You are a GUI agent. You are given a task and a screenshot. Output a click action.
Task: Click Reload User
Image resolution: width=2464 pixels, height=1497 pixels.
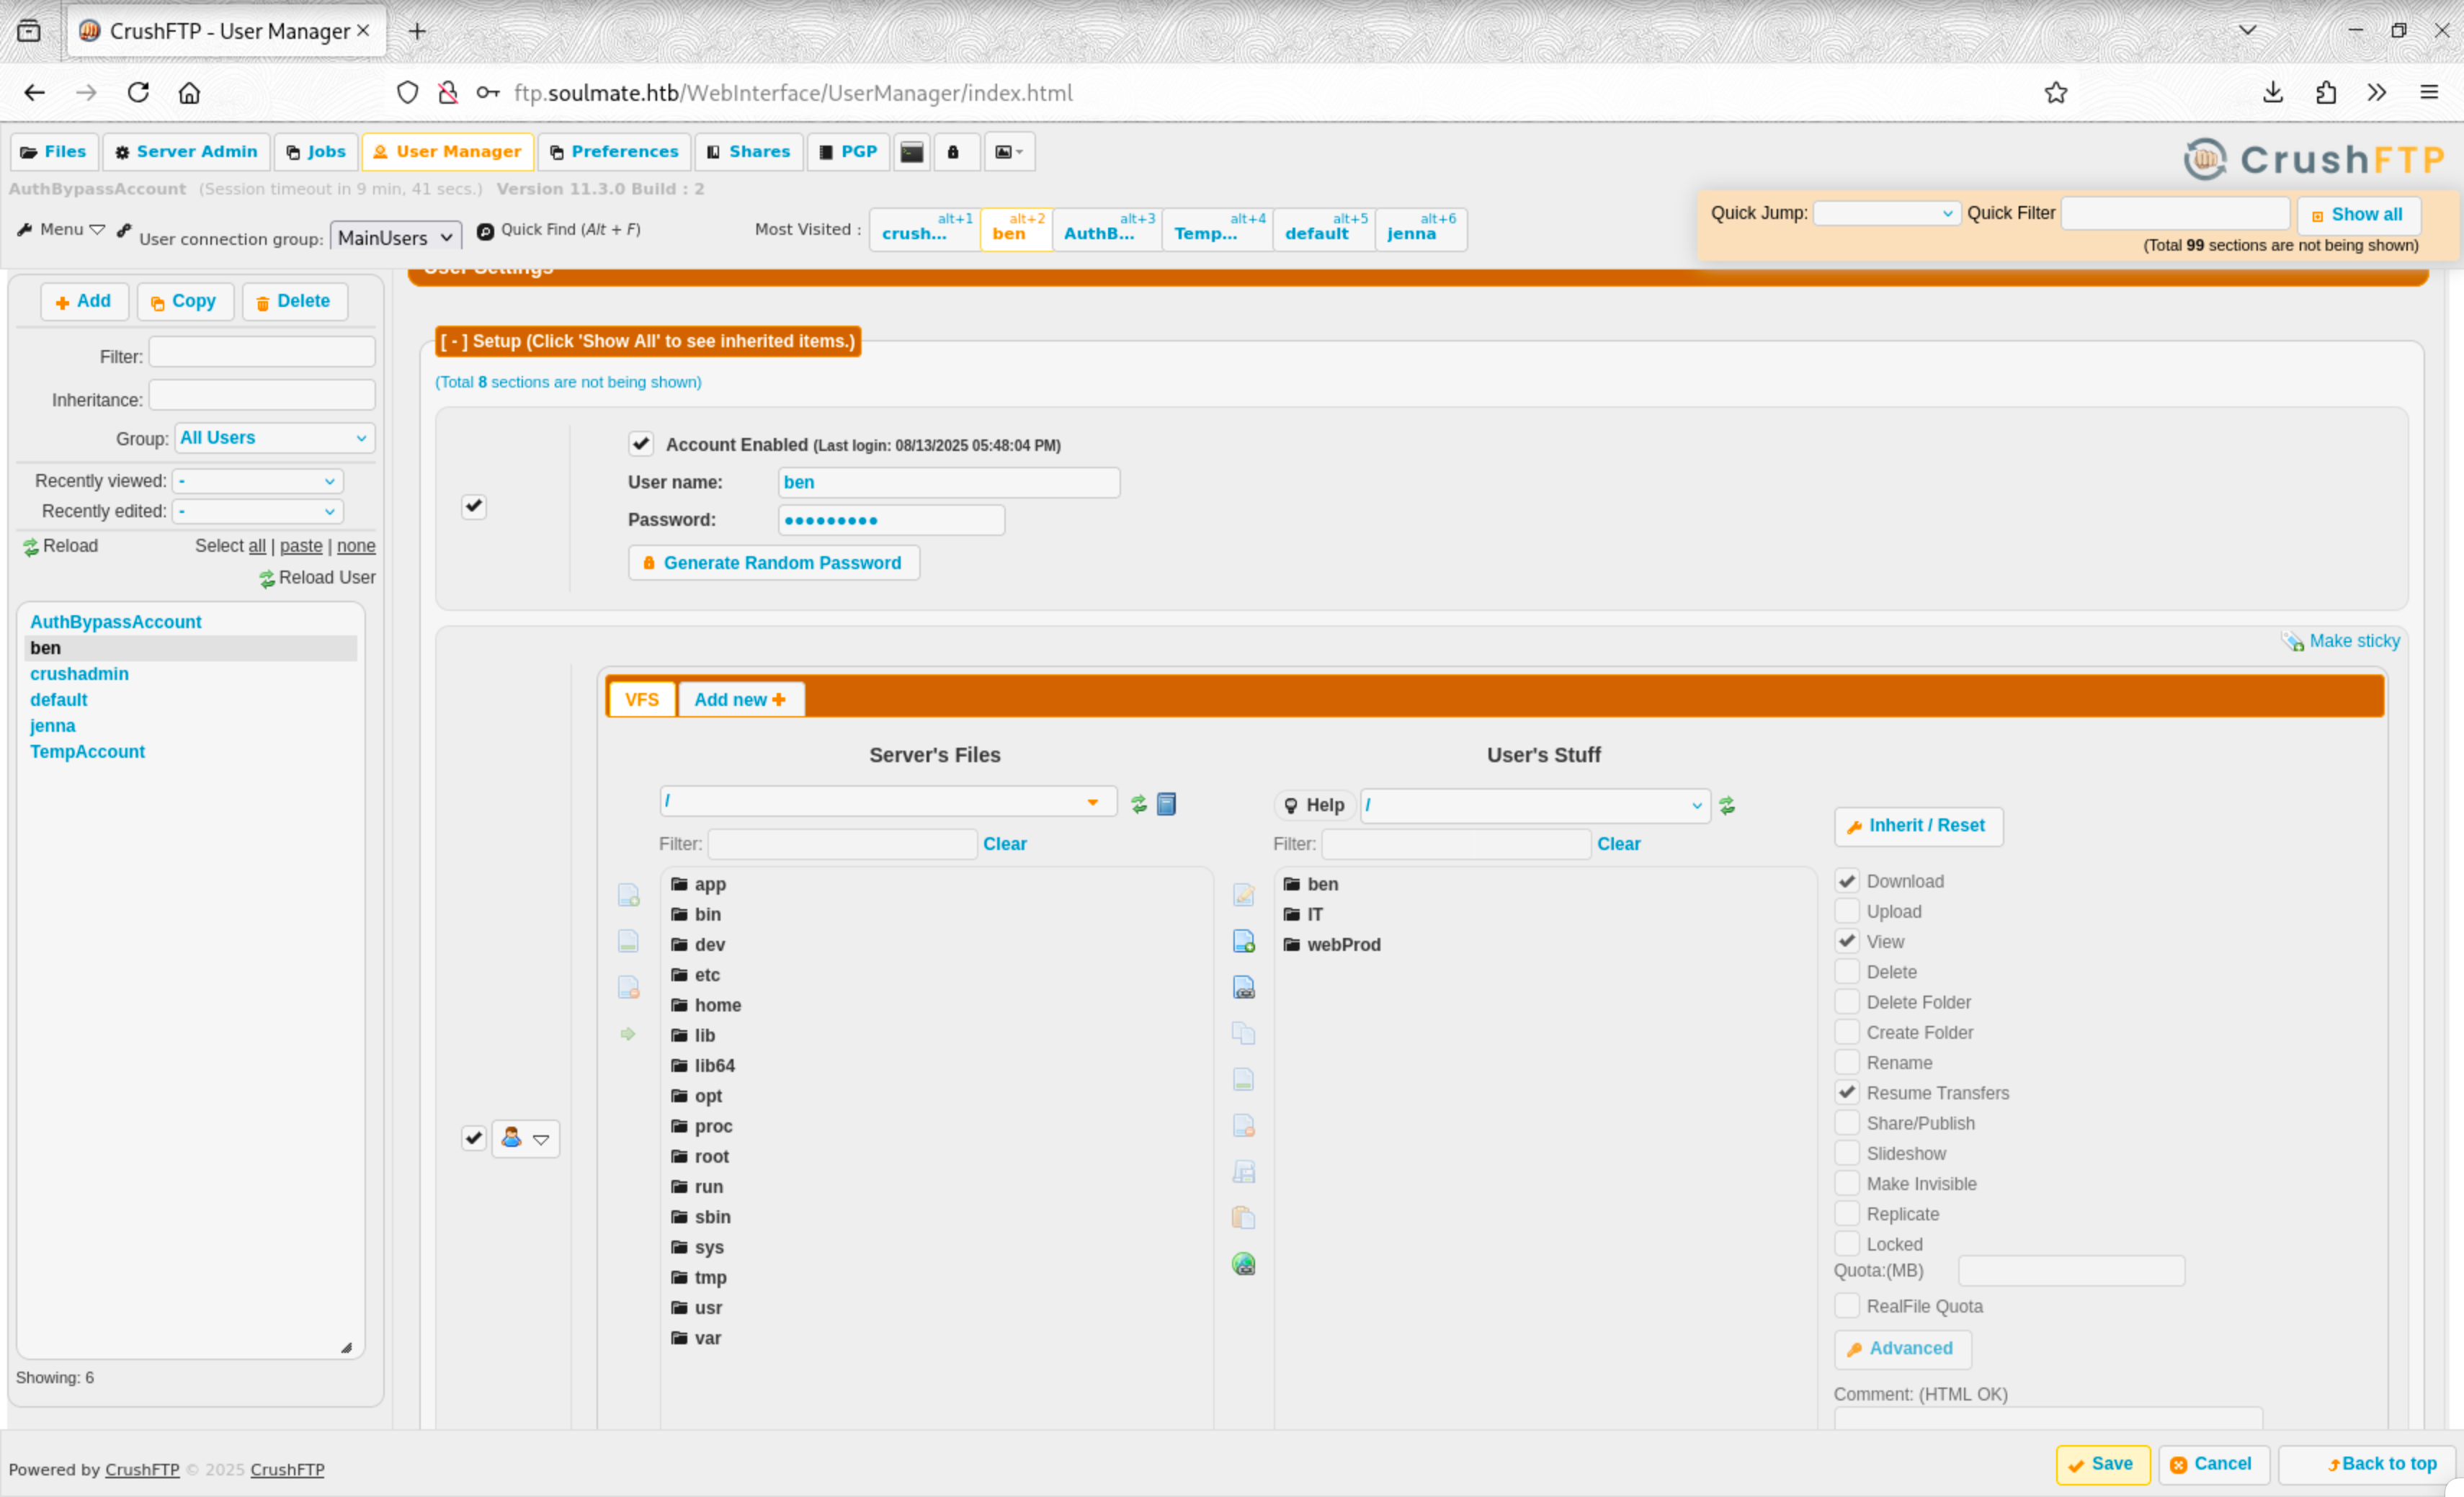click(317, 578)
